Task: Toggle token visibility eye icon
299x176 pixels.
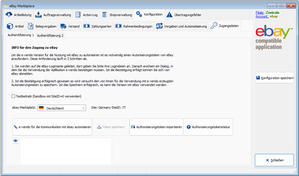Action: pos(16,141)
